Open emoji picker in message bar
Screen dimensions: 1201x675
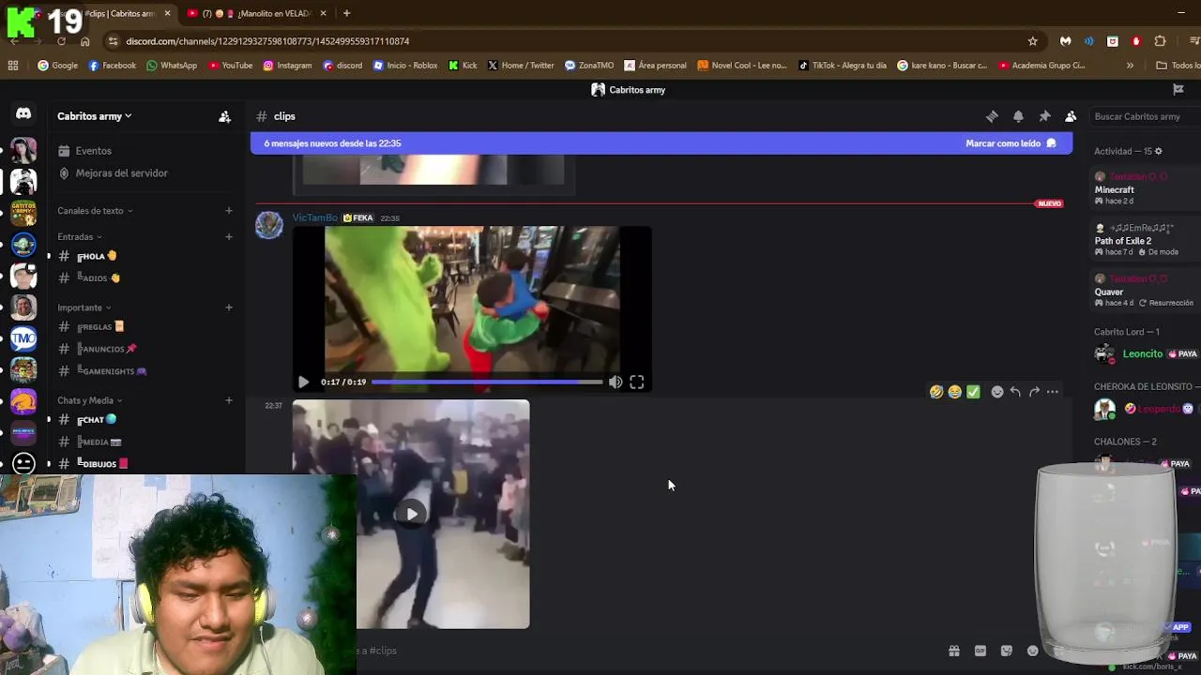click(x=1033, y=651)
